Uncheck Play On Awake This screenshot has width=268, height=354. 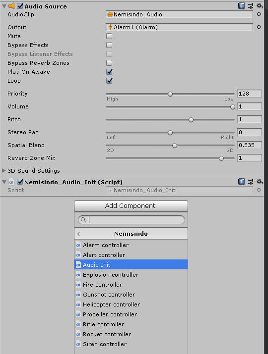[109, 72]
